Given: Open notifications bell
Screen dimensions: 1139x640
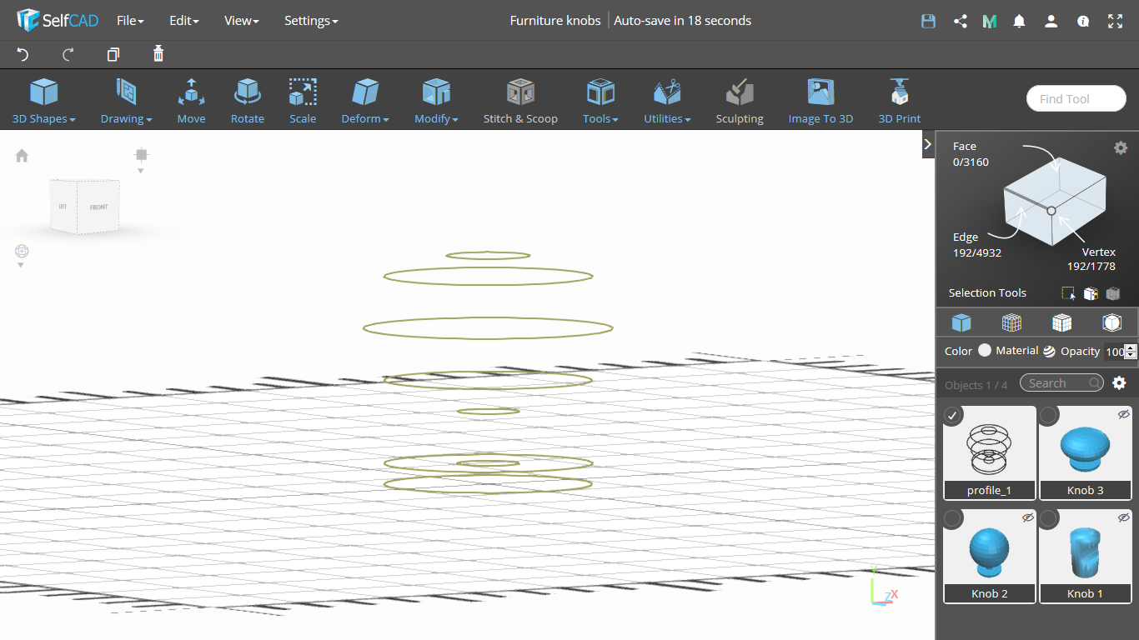Looking at the screenshot, I should [x=1019, y=21].
